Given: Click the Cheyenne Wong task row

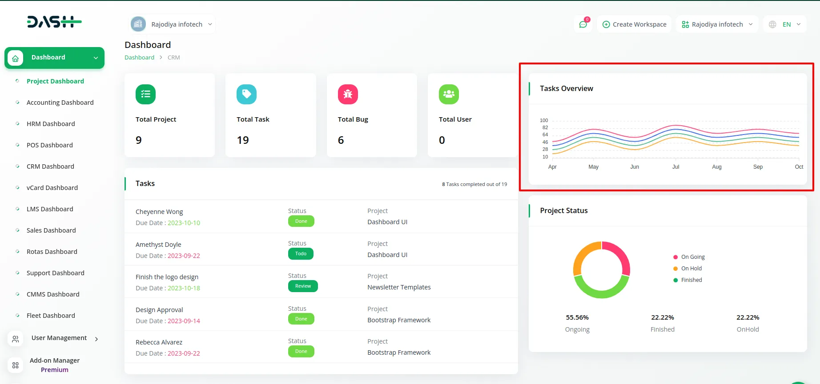Looking at the screenshot, I should [159, 212].
